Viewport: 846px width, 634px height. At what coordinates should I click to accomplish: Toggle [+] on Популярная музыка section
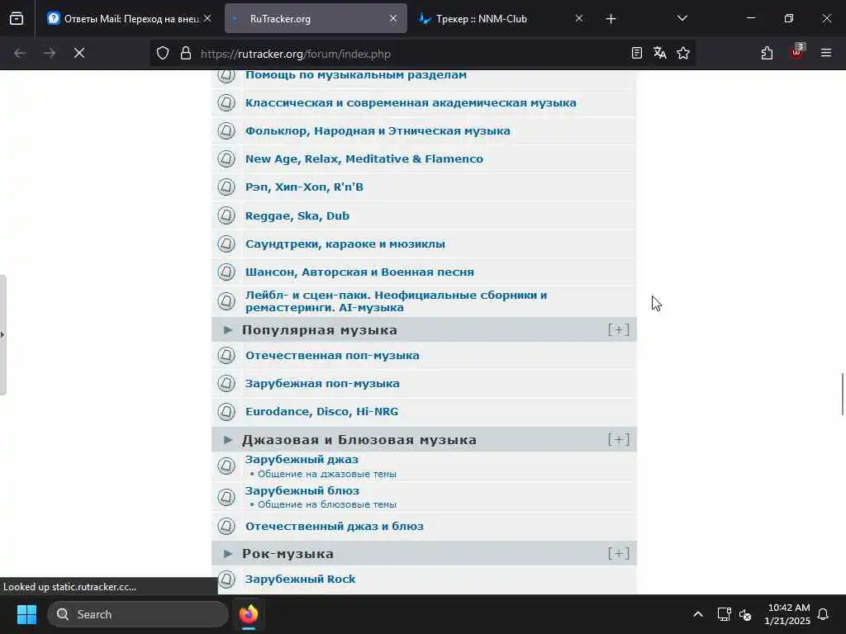pos(618,330)
